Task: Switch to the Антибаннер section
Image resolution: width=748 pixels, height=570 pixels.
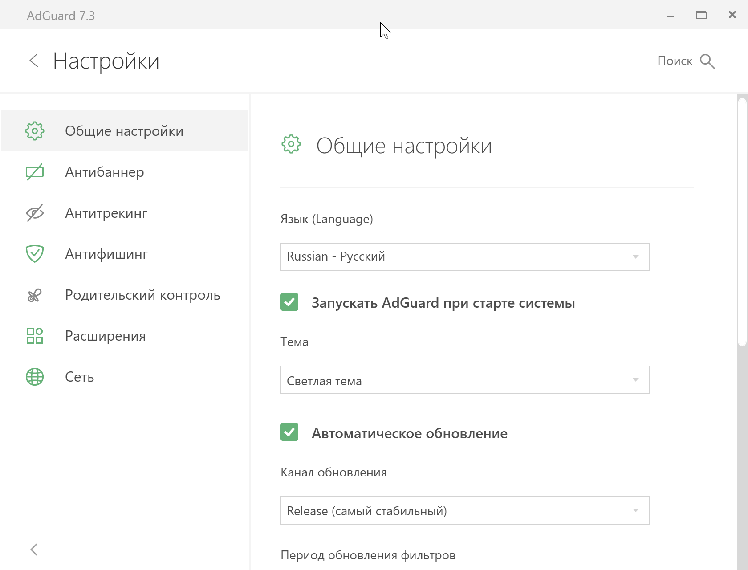Action: click(x=105, y=172)
